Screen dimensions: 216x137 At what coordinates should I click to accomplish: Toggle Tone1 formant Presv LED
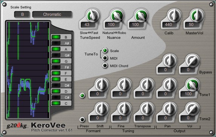[82, 96]
